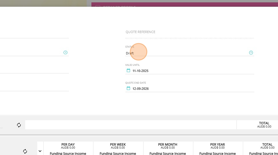This screenshot has width=278, height=155.
Task: Collapse the funding breakdown chevron
Action: (40, 151)
